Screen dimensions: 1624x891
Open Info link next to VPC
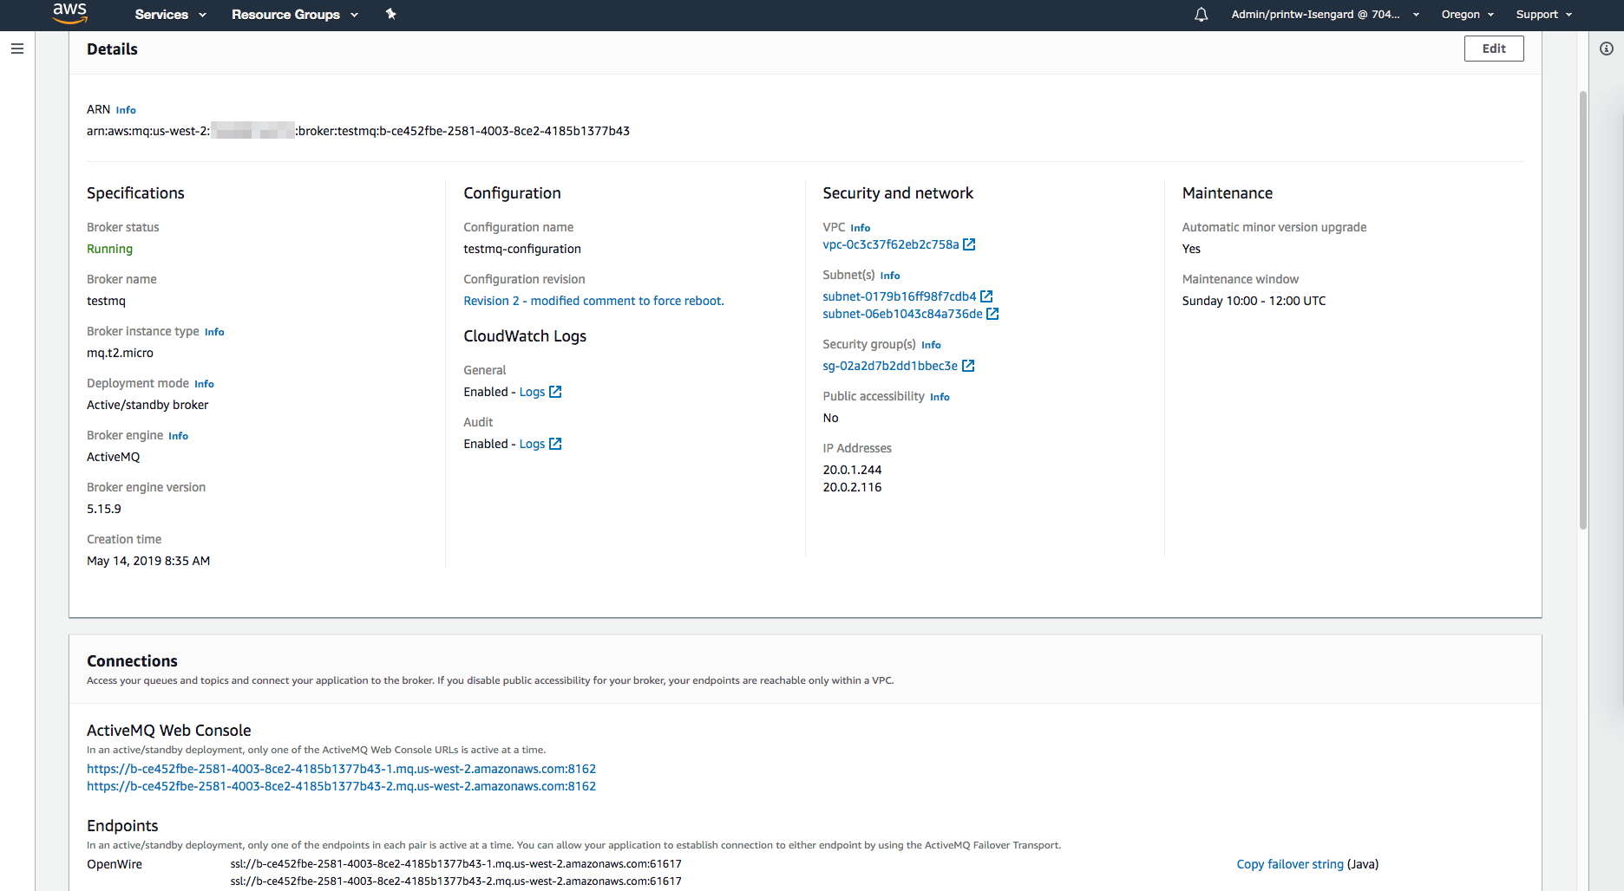[860, 228]
